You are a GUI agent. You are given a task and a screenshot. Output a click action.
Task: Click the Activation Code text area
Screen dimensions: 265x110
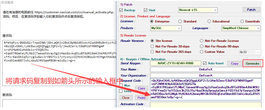point(205,105)
